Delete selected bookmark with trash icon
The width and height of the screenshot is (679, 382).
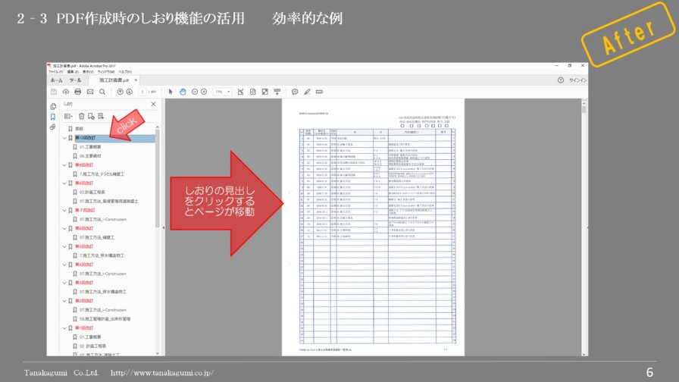tap(81, 116)
